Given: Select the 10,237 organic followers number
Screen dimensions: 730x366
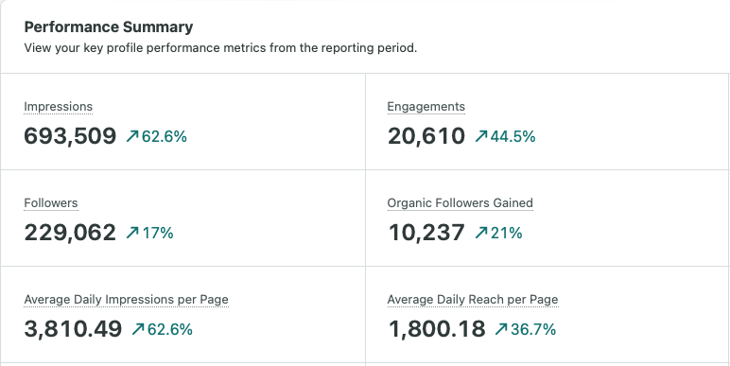Looking at the screenshot, I should click(x=426, y=233).
